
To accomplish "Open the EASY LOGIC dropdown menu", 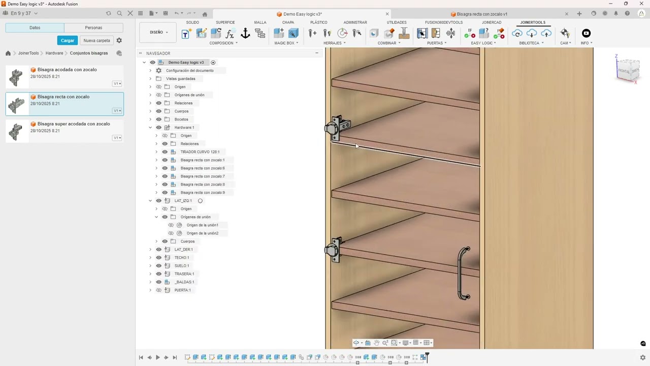I will pos(483,43).
